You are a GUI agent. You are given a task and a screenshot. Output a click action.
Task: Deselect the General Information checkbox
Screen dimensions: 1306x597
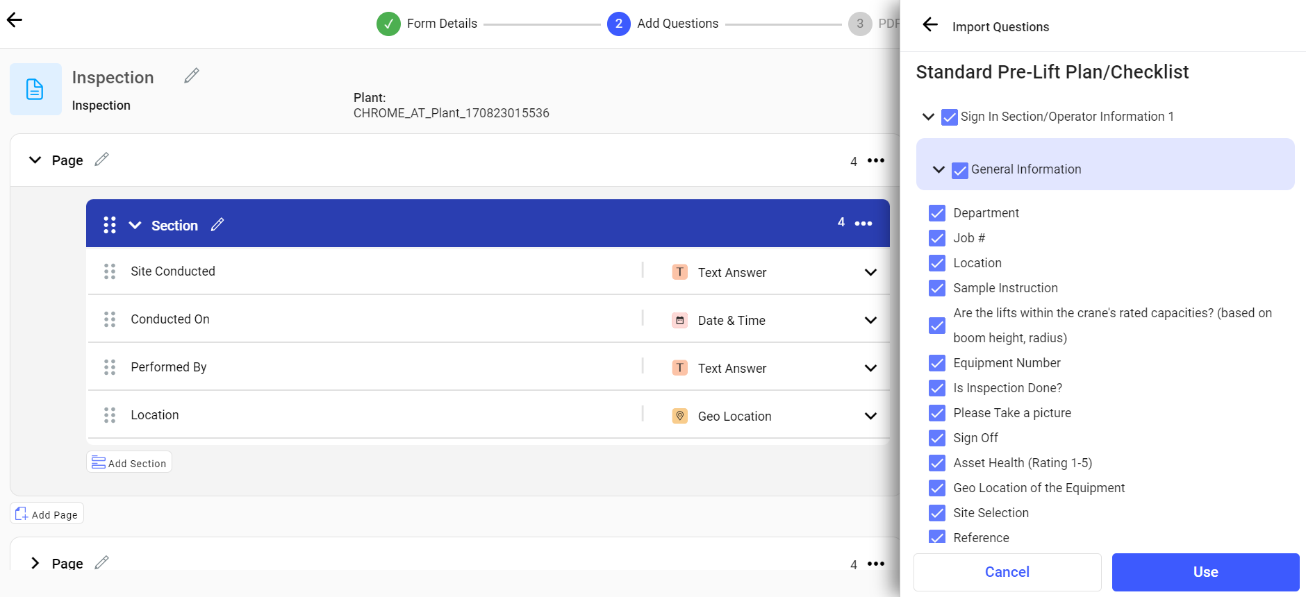(960, 170)
